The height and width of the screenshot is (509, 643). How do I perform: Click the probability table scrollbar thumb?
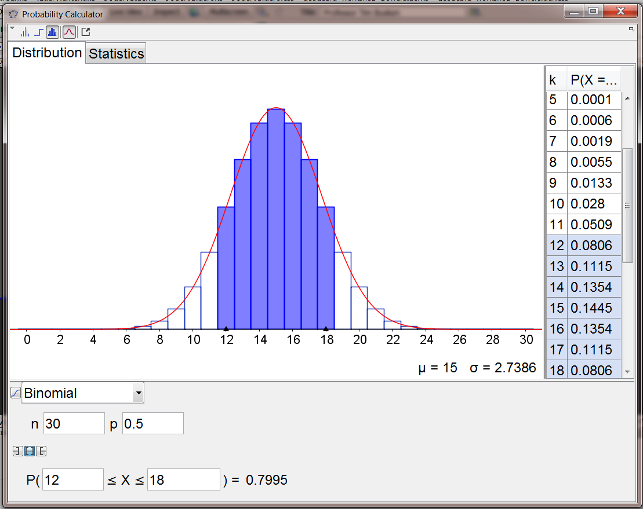click(x=627, y=206)
